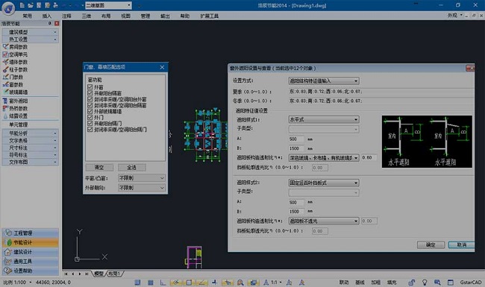Open the 注释 ribbon tab
Viewport: 485px width, 287px height.
[66, 16]
